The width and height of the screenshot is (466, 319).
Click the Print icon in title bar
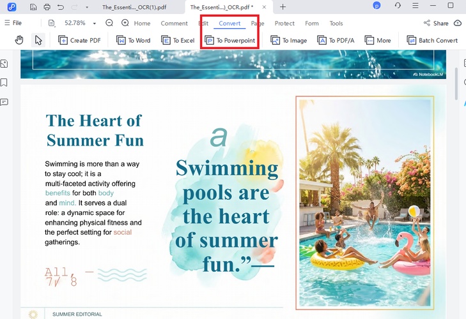47,7
